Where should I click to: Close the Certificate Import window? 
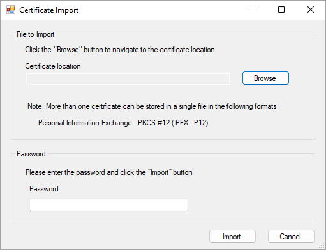[311, 10]
